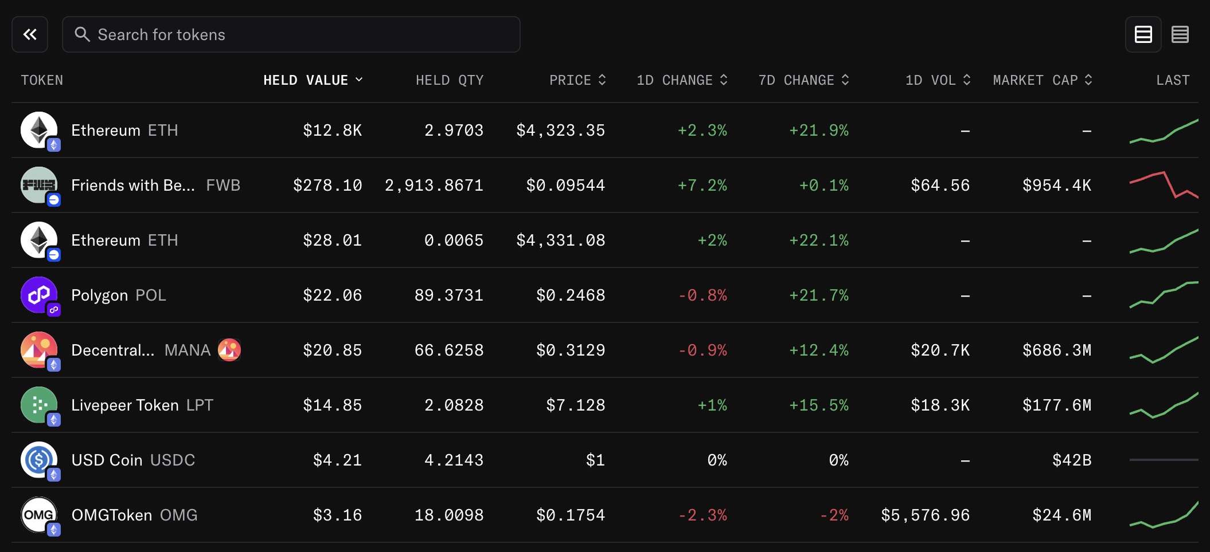
Task: Sort by 1D Change column
Action: point(682,80)
